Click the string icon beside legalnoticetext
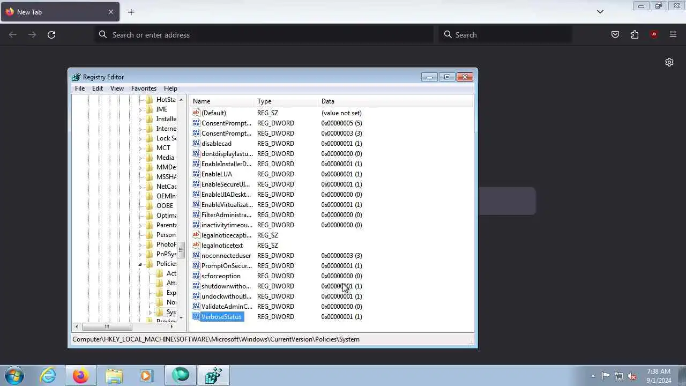The width and height of the screenshot is (686, 386). click(x=196, y=246)
